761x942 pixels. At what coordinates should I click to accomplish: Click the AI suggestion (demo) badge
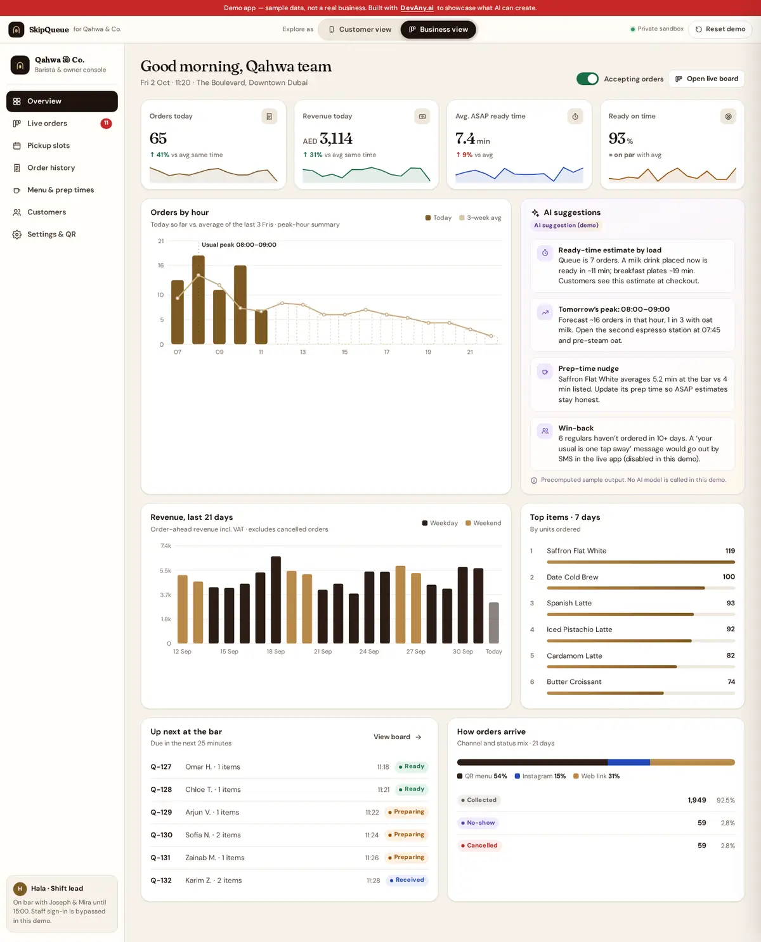click(x=566, y=226)
